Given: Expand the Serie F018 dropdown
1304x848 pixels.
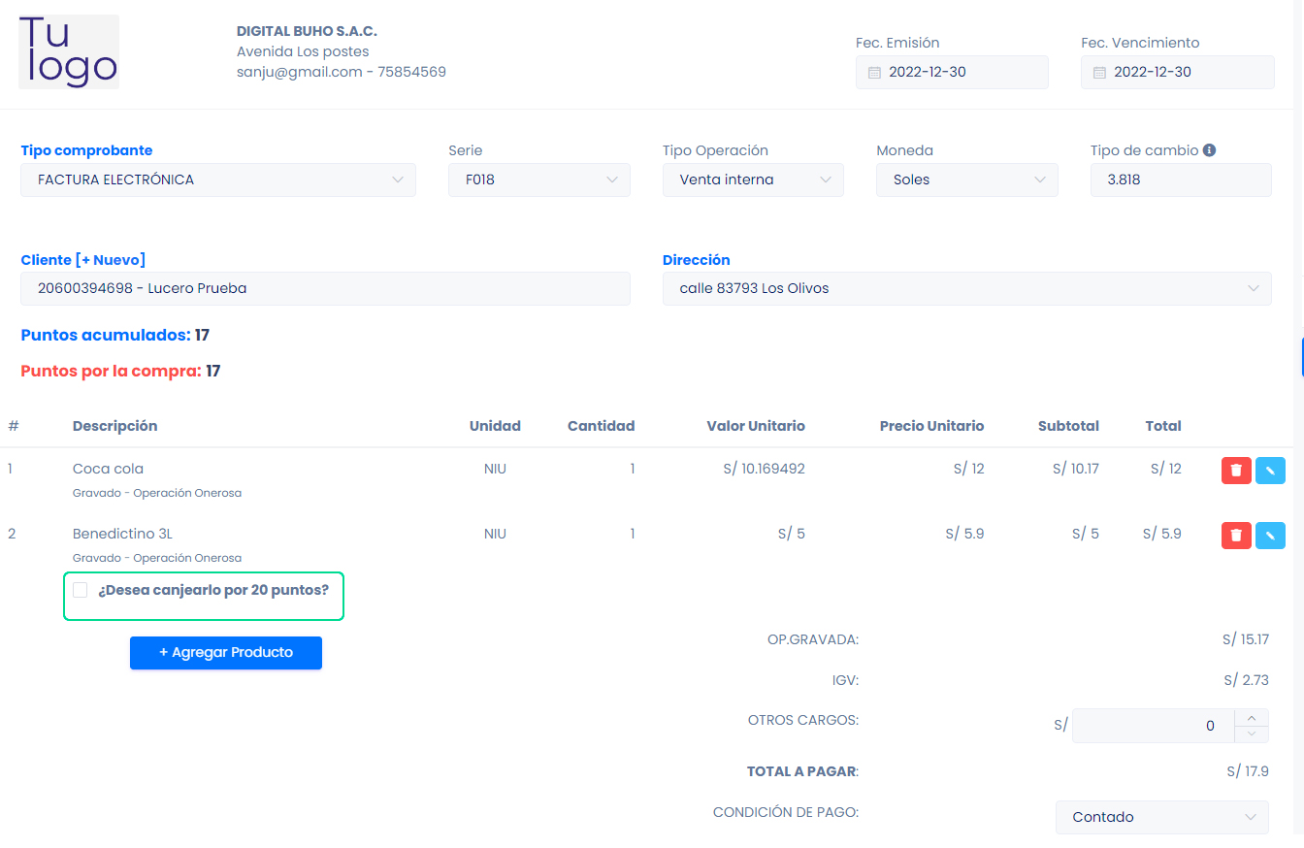Looking at the screenshot, I should click(x=538, y=180).
